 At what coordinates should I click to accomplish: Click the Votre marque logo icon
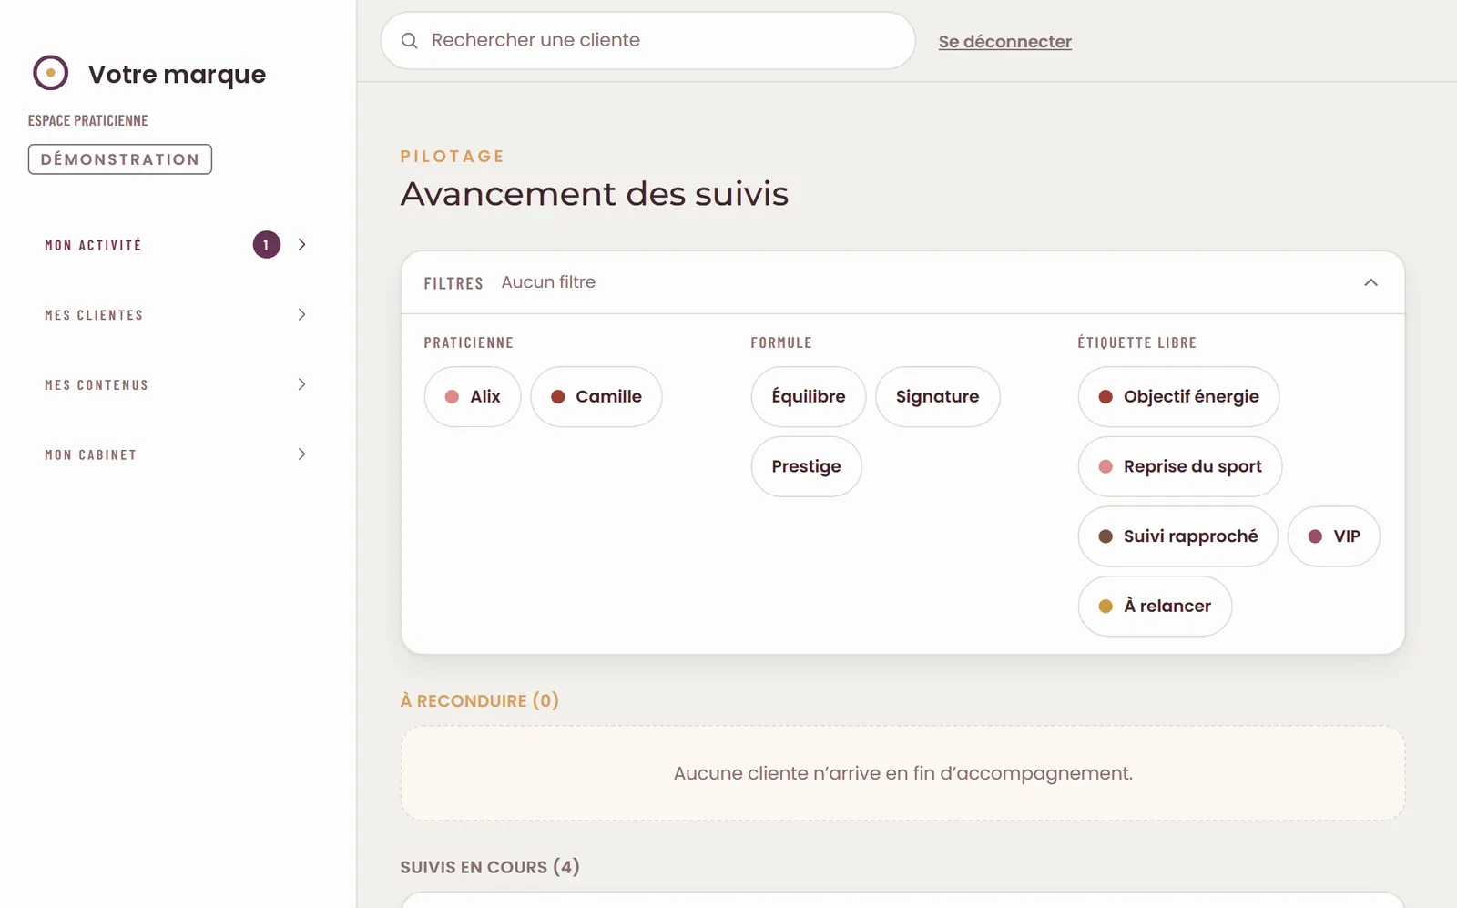(x=51, y=73)
